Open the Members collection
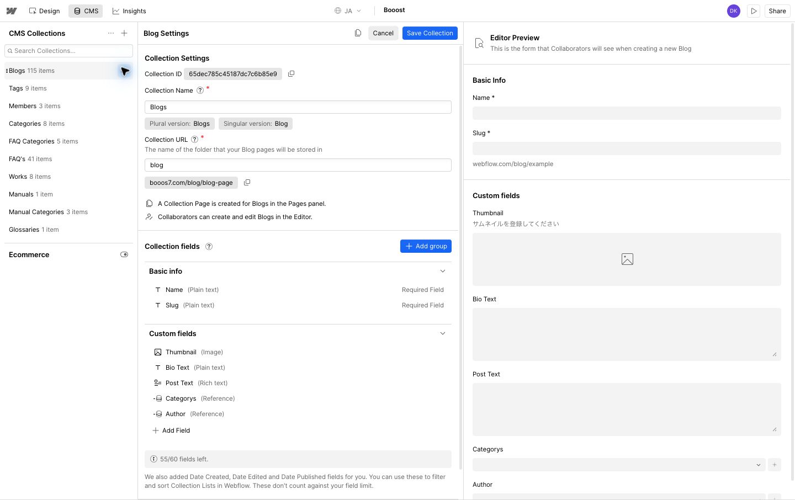 [68, 106]
